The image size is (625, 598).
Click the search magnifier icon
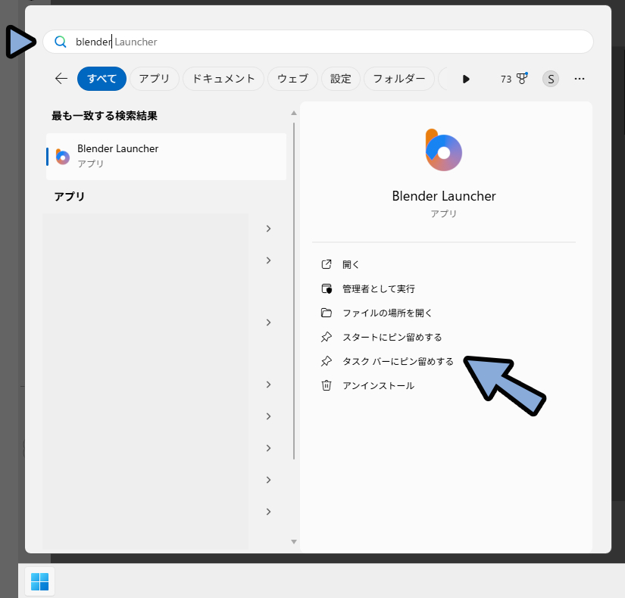coord(61,42)
